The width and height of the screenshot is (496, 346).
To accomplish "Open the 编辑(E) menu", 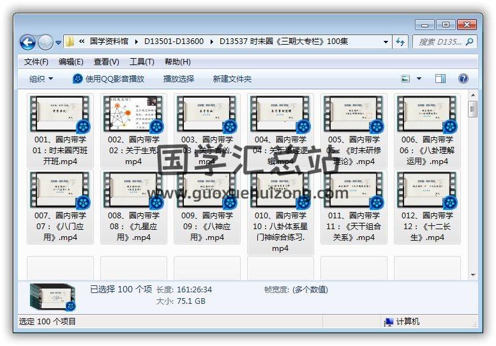I will click(71, 62).
